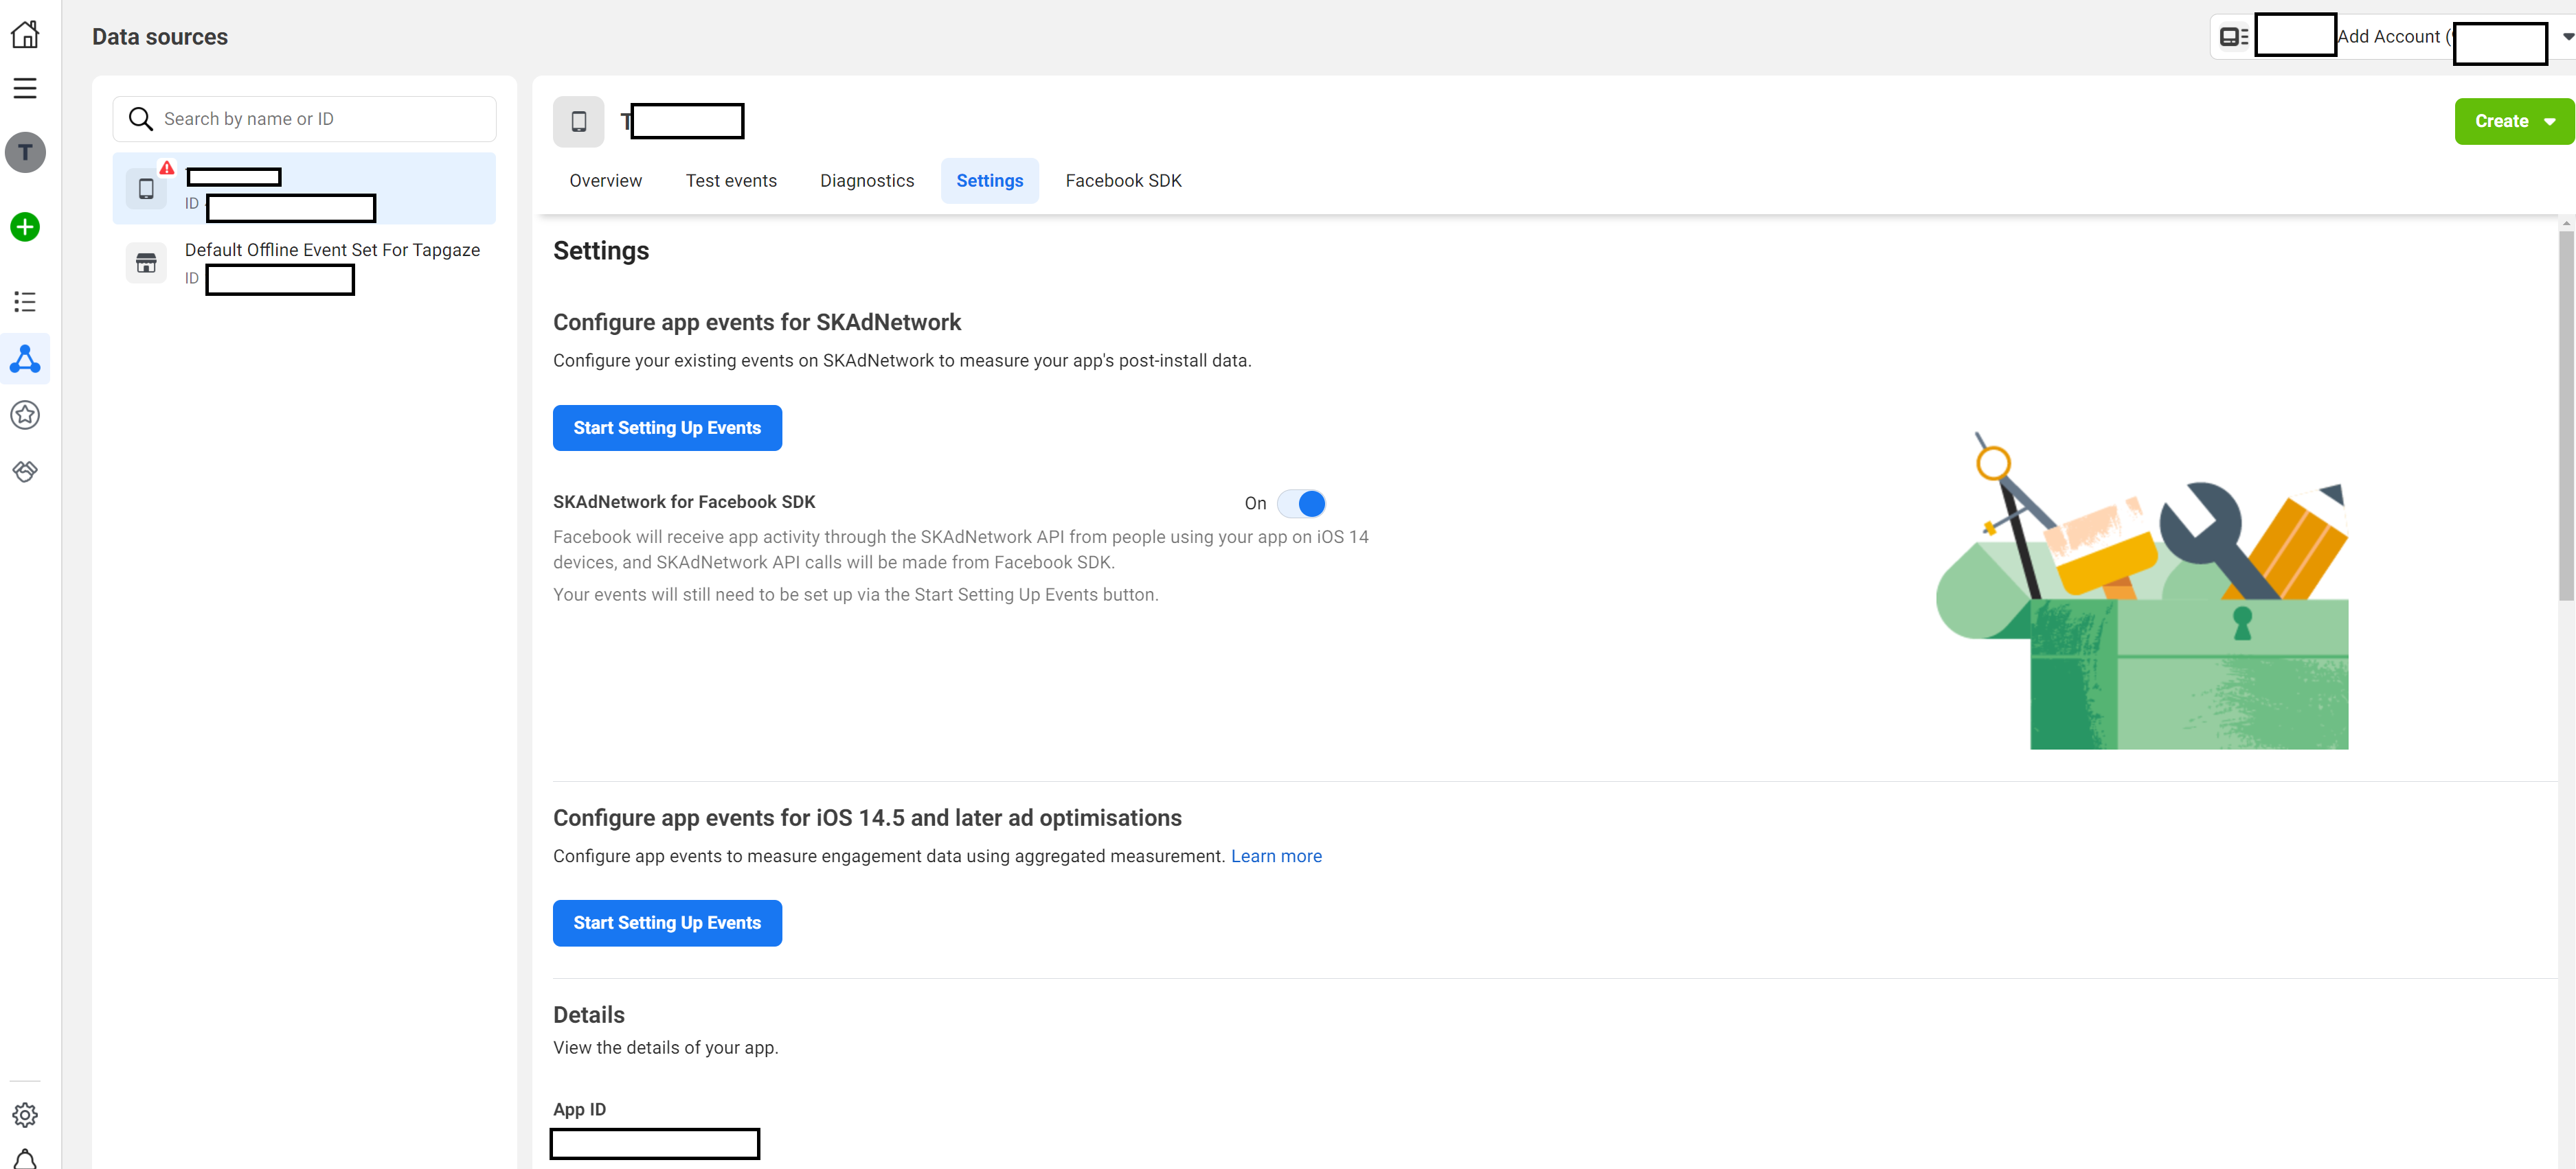This screenshot has height=1169, width=2576.
Task: Open the hamburger menu icon
Action: click(25, 88)
